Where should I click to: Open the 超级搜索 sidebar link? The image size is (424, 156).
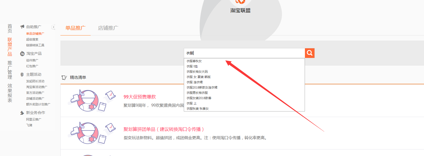coord(32,40)
